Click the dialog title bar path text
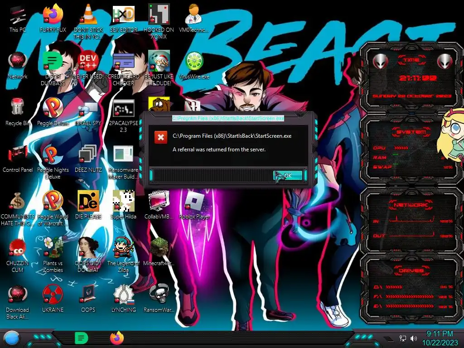This screenshot has height=348, width=464. point(228,118)
